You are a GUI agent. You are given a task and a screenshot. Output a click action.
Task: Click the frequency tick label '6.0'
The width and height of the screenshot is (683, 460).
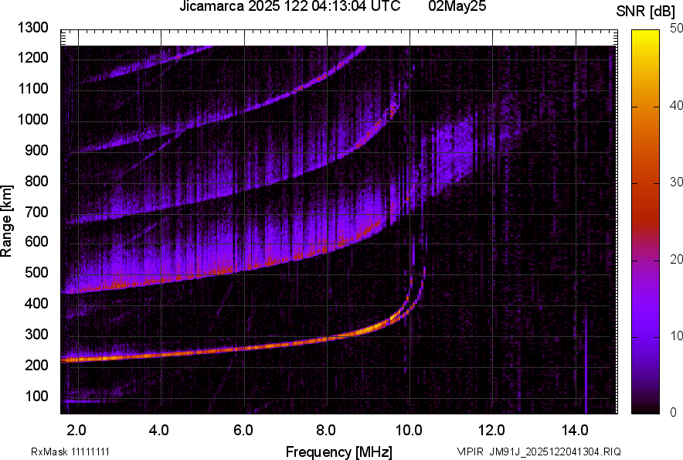click(x=243, y=431)
